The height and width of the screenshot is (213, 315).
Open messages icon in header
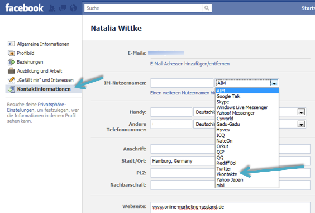pos(63,8)
